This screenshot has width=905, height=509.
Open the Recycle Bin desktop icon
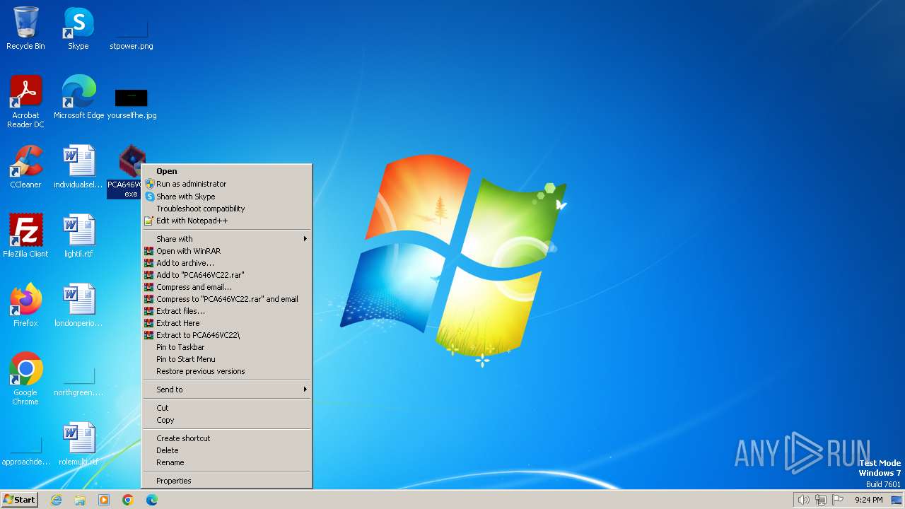tap(25, 28)
